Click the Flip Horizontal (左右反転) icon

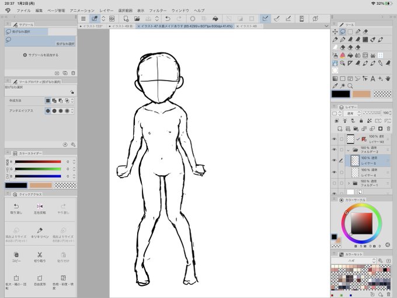click(x=40, y=208)
